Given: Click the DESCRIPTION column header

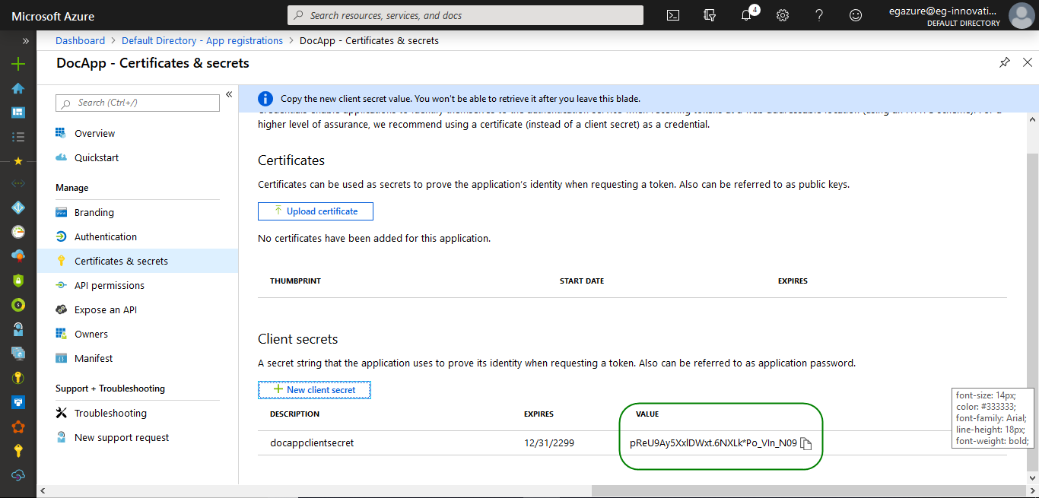Looking at the screenshot, I should (x=294, y=414).
